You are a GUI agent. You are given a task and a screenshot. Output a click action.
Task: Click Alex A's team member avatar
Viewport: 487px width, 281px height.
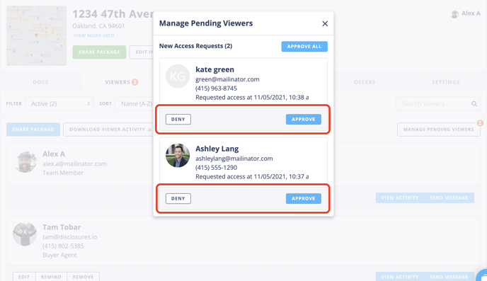[x=25, y=162]
